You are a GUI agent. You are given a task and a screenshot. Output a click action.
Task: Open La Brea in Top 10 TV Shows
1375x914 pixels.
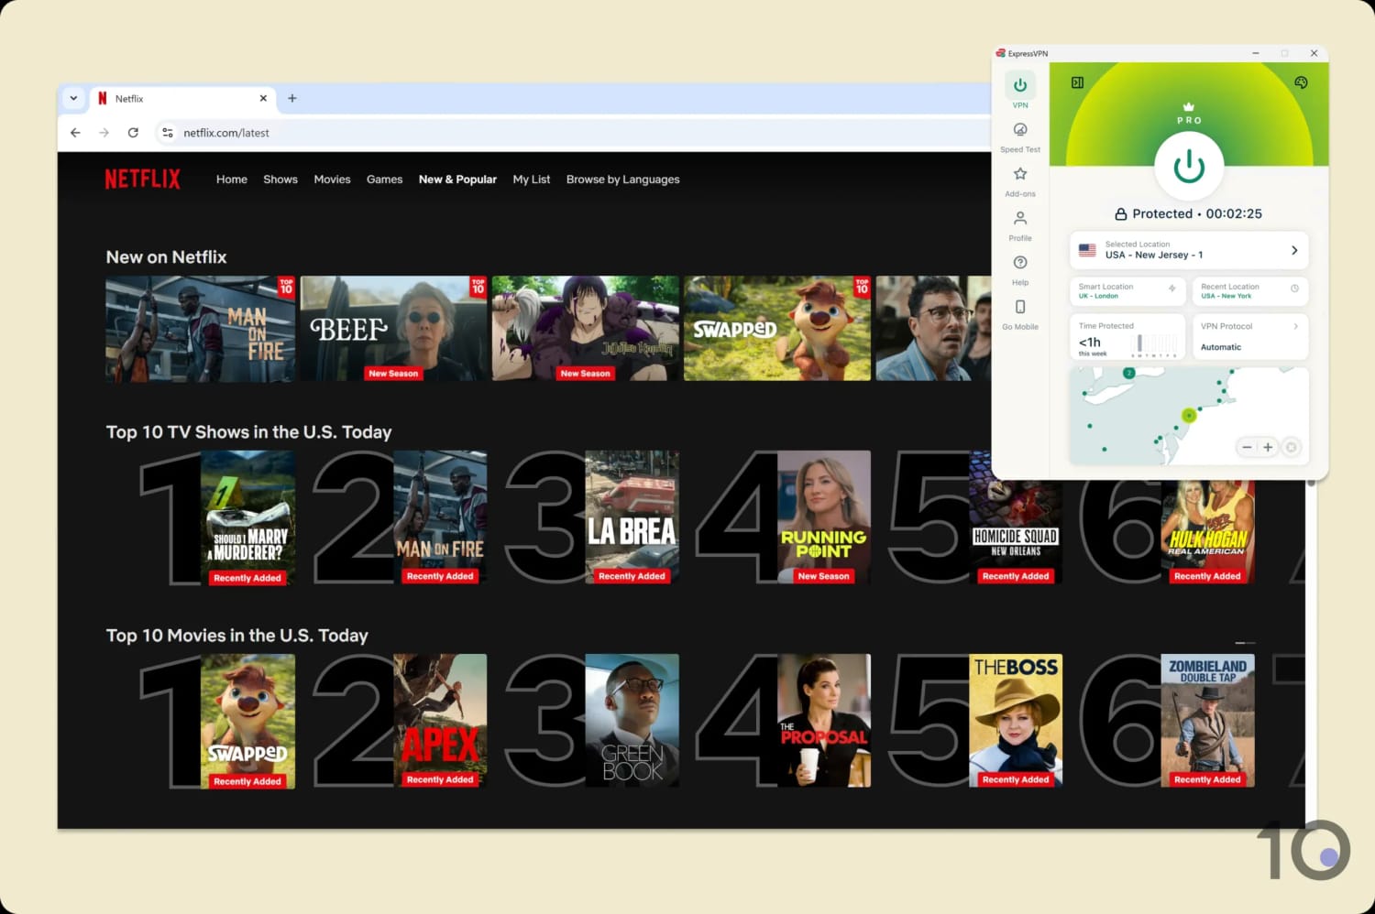coord(632,517)
